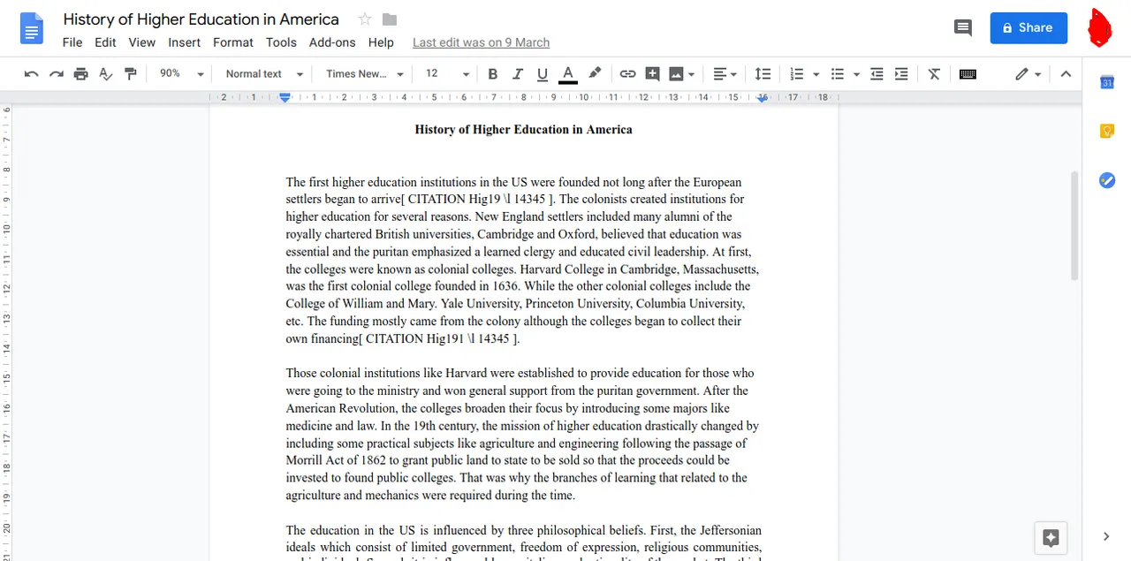
Task: Click the centered heading 'History of Higher Education in America'
Action: (x=524, y=130)
